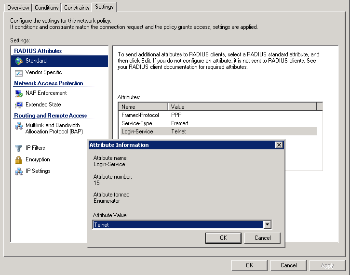Click Cancel at bottom of policy window
This screenshot has height=275, width=350.
[288, 265]
